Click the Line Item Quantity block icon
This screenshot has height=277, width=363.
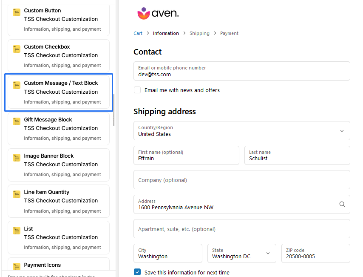[x=17, y=194]
